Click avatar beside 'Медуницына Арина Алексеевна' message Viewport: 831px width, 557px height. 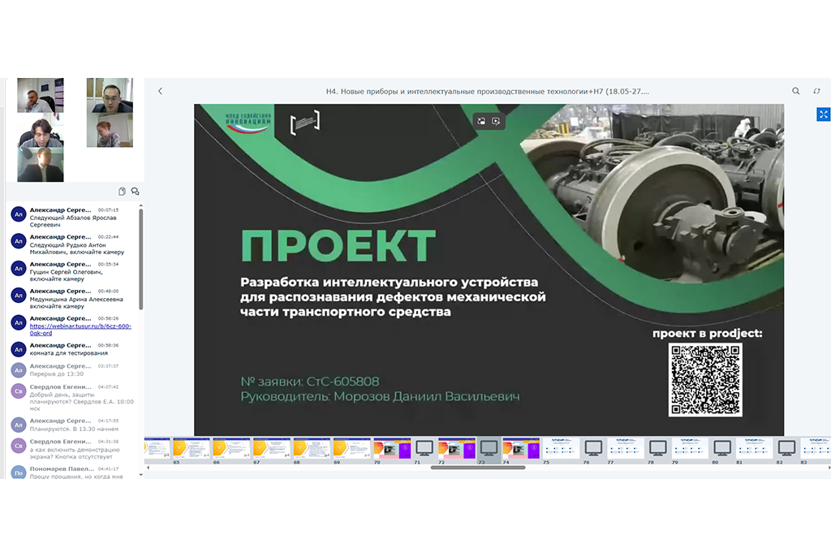pyautogui.click(x=19, y=296)
